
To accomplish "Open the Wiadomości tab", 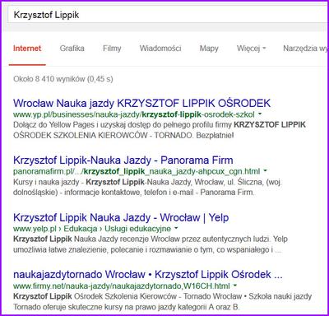I will (160, 49).
